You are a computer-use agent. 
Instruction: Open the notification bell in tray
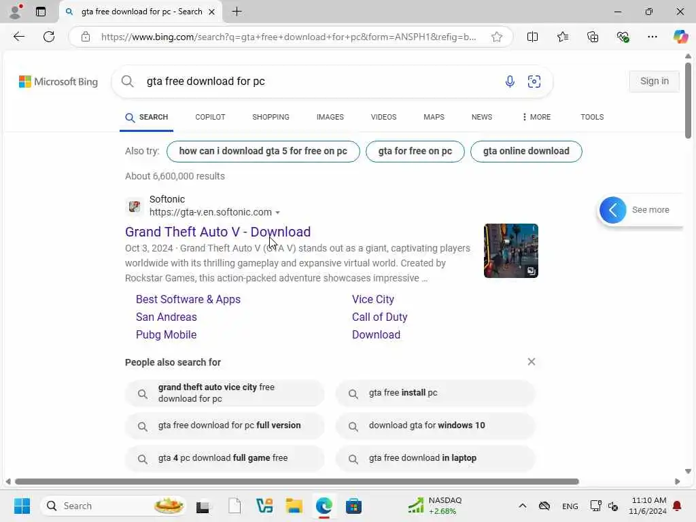[677, 506]
